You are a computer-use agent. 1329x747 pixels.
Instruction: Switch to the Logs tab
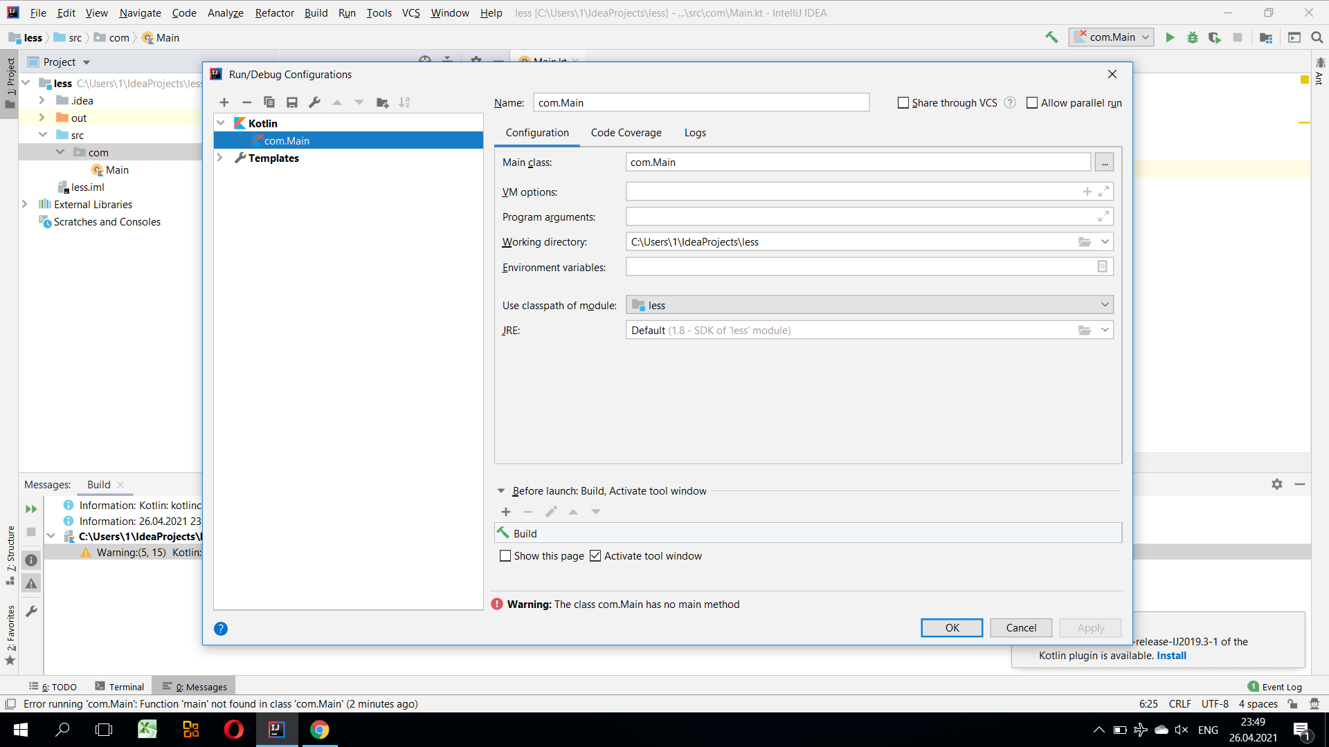click(695, 133)
